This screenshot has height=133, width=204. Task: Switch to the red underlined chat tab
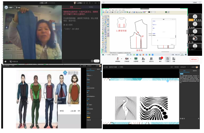[x=71, y=7]
